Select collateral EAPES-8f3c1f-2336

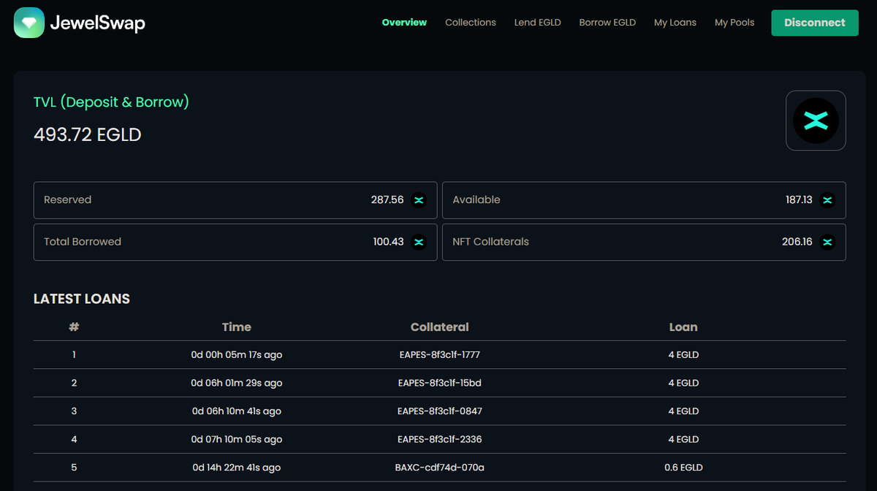440,439
